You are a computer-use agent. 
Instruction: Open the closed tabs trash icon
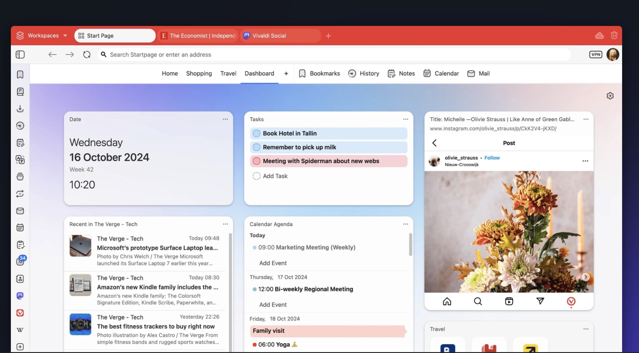614,36
